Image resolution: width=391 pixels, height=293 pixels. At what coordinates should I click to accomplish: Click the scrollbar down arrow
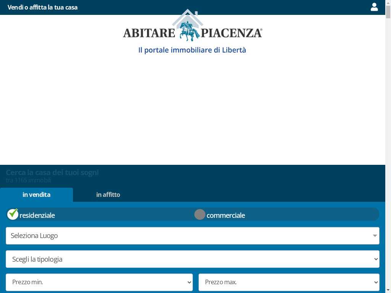tap(388, 290)
